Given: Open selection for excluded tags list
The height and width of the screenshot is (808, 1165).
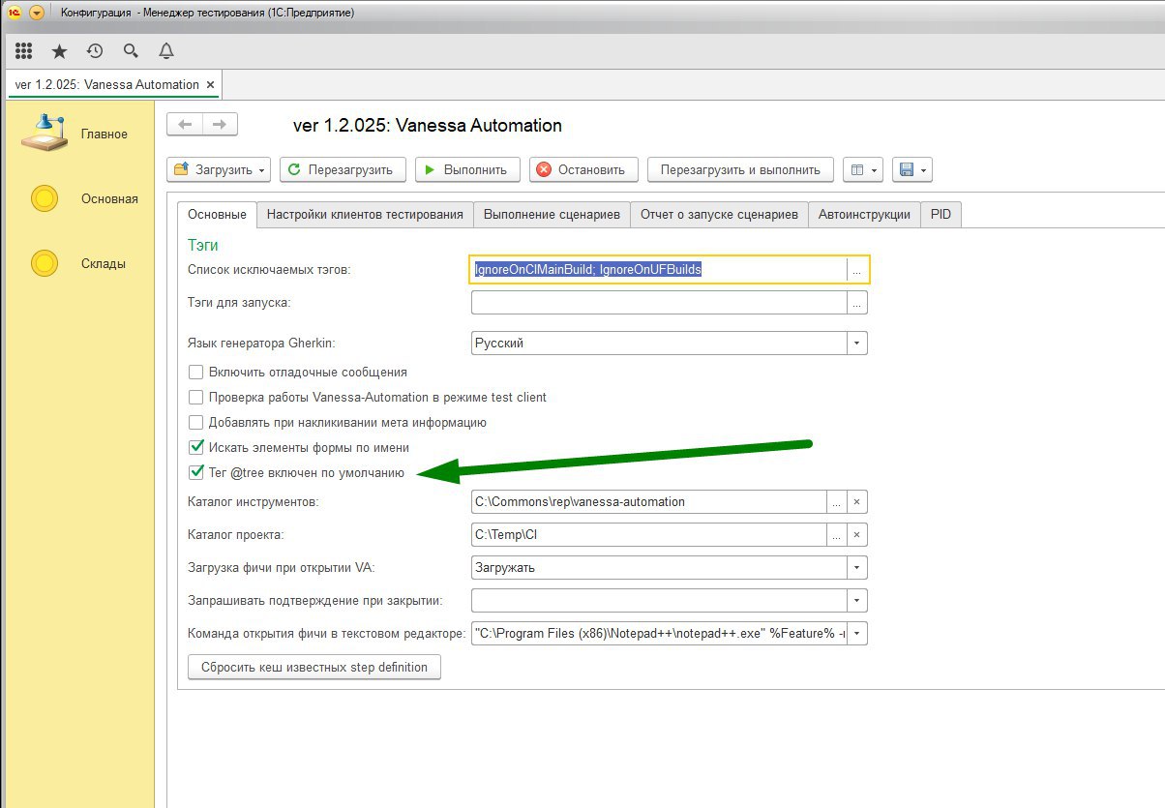Looking at the screenshot, I should point(856,270).
